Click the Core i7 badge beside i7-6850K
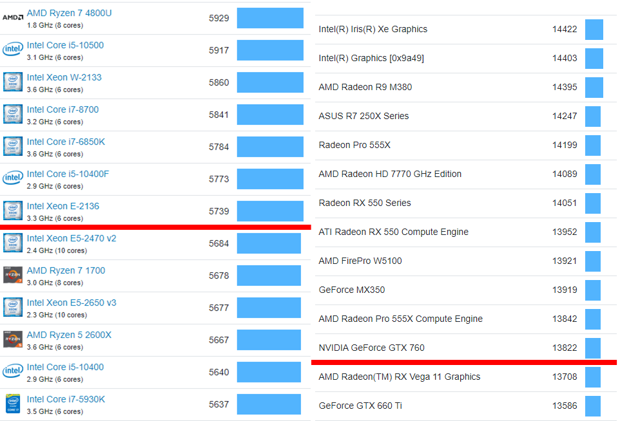 [13, 146]
